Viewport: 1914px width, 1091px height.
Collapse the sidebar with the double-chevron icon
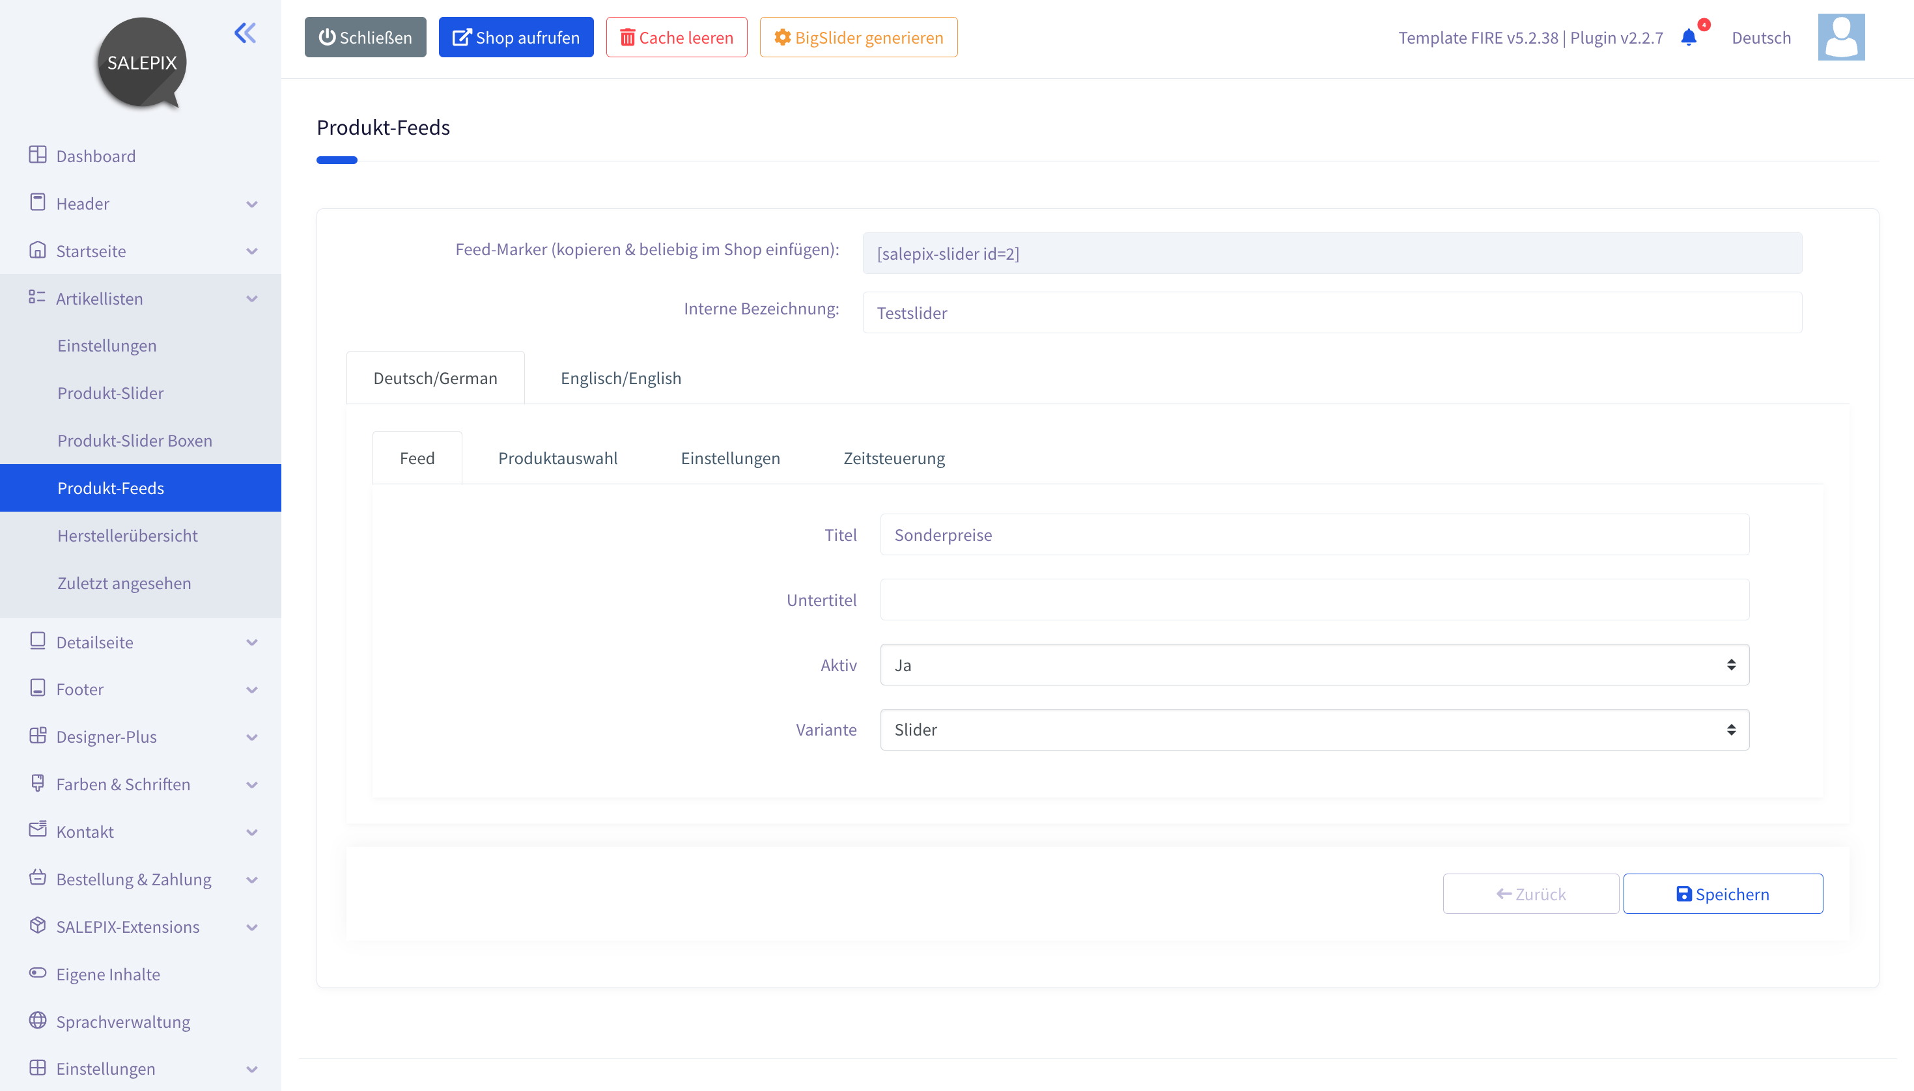point(245,32)
